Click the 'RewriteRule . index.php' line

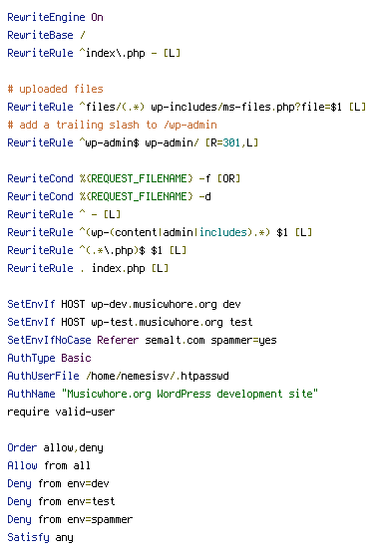(88, 268)
